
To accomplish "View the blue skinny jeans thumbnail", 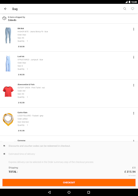I will click(8, 36).
